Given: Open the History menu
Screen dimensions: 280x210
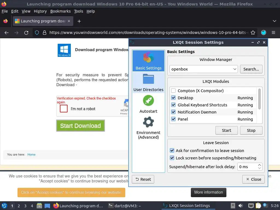Looking at the screenshot, I should [x=40, y=11].
